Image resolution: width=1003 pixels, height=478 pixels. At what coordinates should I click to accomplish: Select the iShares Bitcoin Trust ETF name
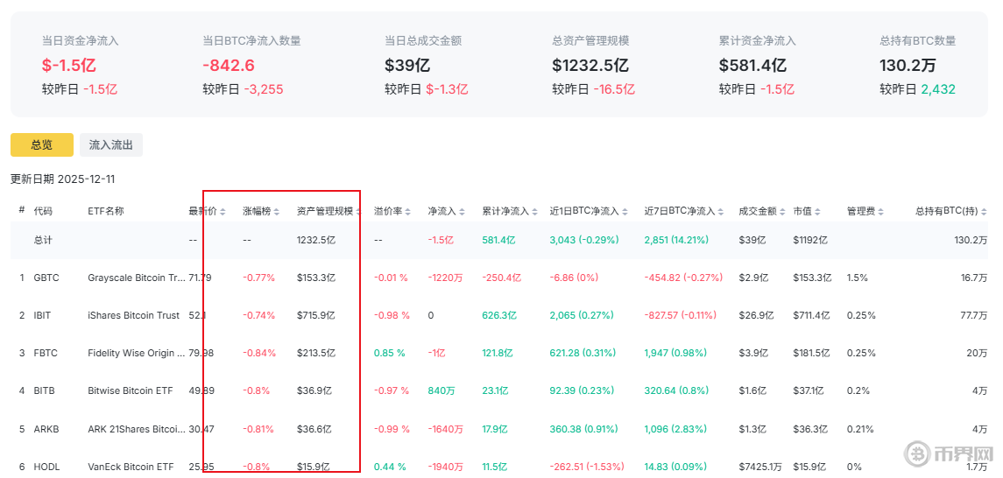[133, 315]
